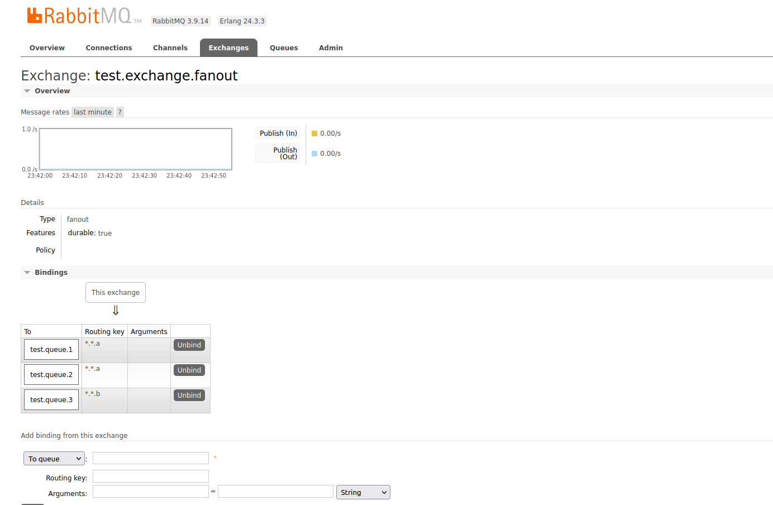The height and width of the screenshot is (505, 773).
Task: Click the 'durable: true' feature text
Action: (90, 234)
